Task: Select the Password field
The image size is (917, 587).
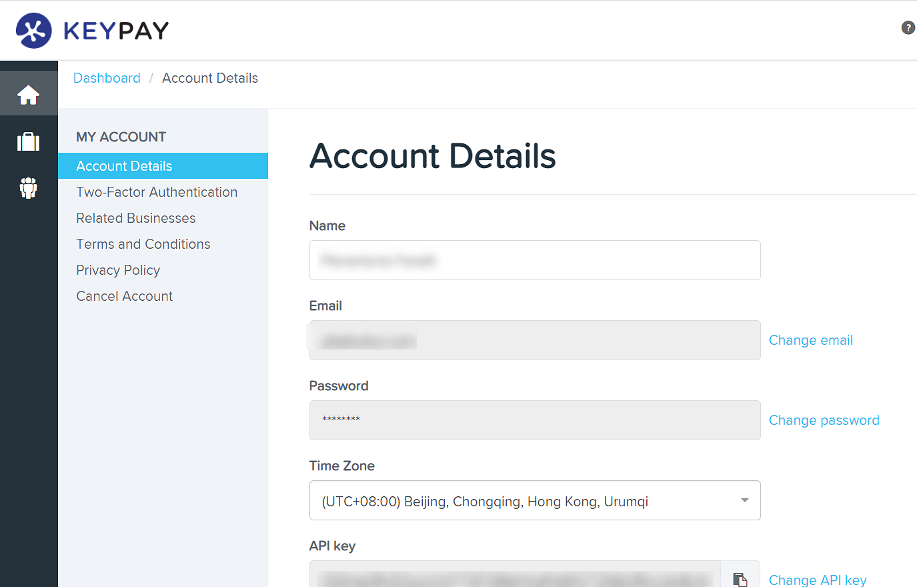Action: [534, 420]
